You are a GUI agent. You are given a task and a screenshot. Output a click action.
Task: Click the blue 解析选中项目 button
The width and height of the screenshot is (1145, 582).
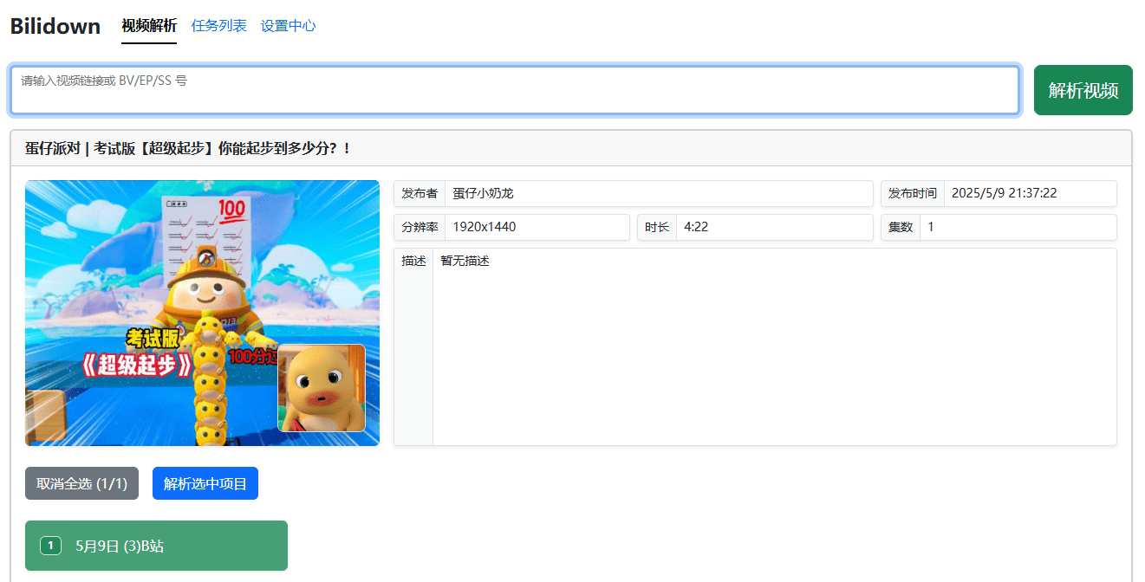click(205, 483)
